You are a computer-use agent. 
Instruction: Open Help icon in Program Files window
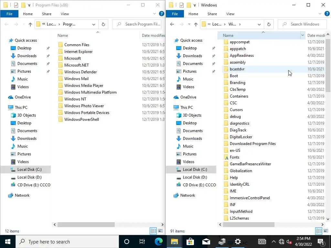162,14
